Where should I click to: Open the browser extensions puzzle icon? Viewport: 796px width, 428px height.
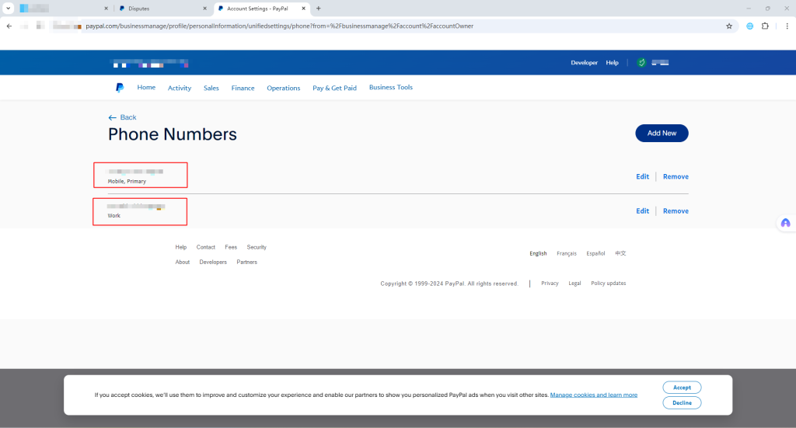pos(765,26)
